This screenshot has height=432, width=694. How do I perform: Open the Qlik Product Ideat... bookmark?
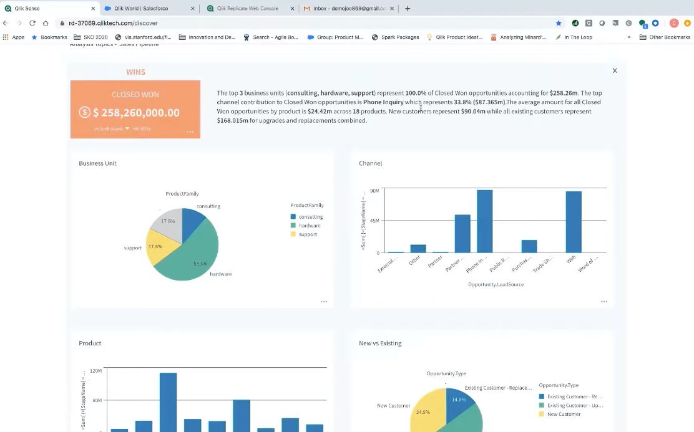(x=454, y=37)
